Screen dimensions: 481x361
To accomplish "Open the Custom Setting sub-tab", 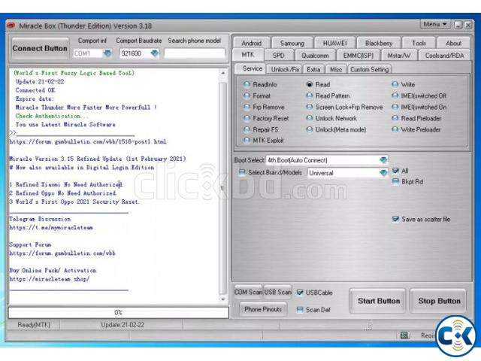I will click(x=369, y=70).
